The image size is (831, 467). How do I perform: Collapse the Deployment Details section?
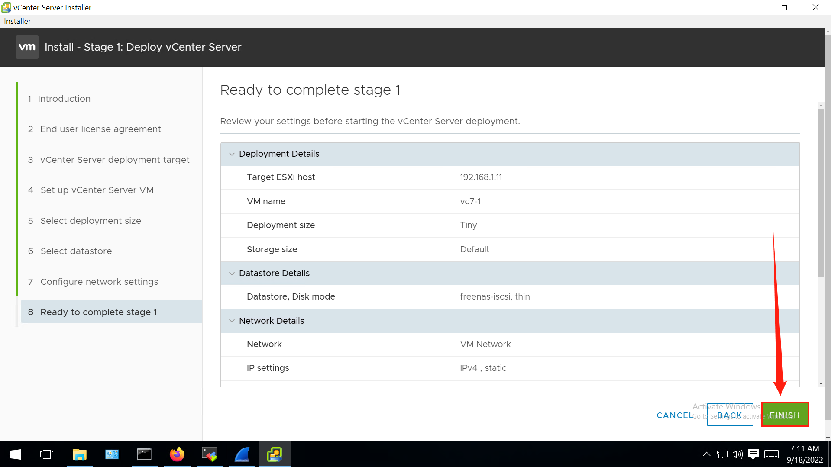(232, 154)
